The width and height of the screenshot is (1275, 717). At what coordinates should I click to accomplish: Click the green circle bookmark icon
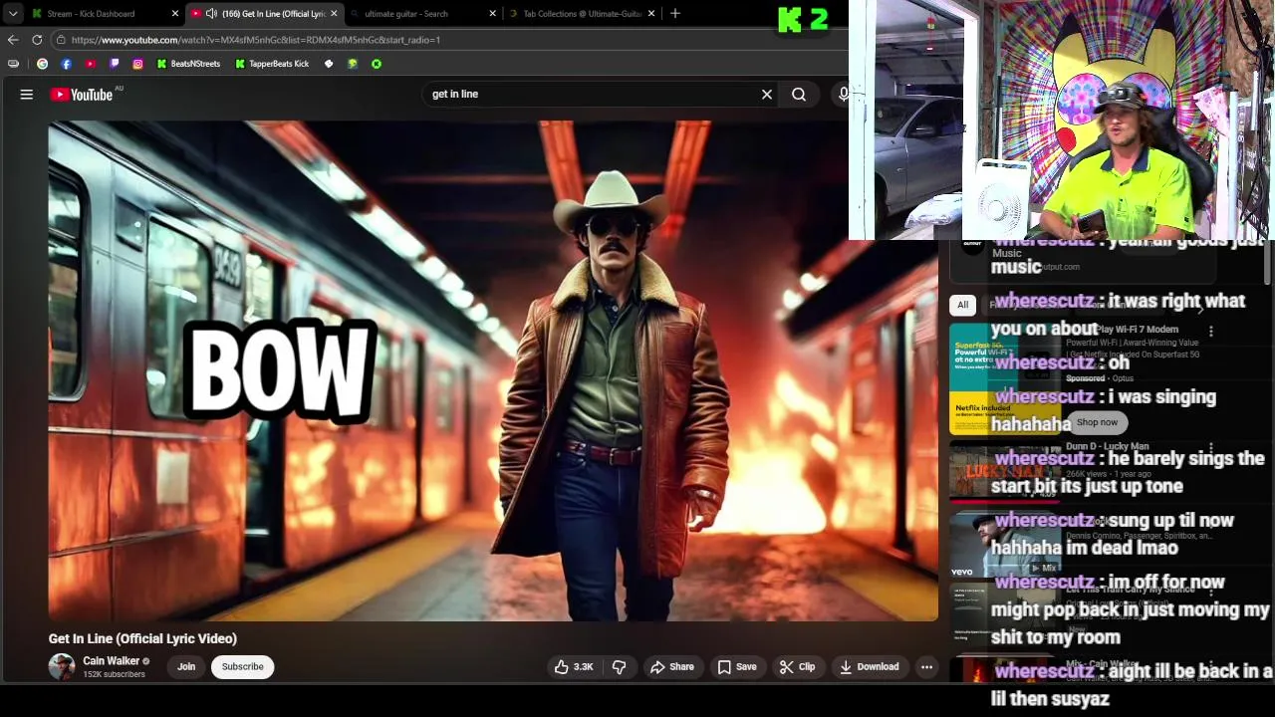click(x=377, y=64)
